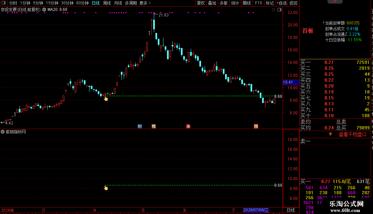This screenshot has width=373, height=214.
Task: Click the 返回 back button
Action: (x=293, y=3)
